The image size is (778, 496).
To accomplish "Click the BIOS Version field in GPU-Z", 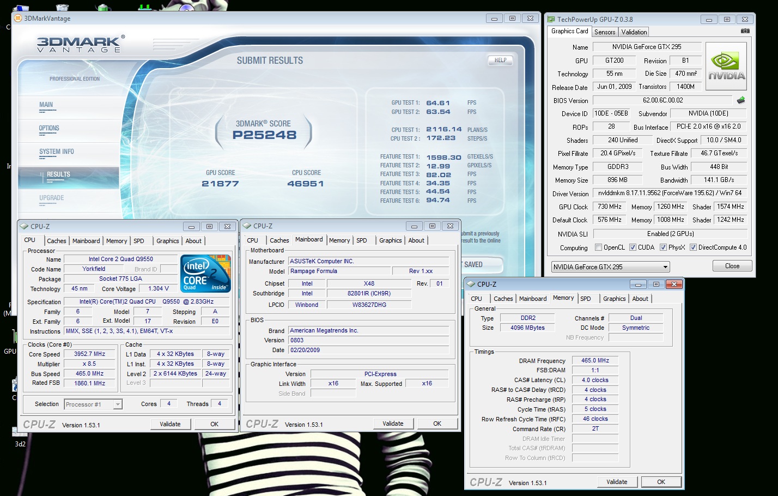I will (662, 100).
